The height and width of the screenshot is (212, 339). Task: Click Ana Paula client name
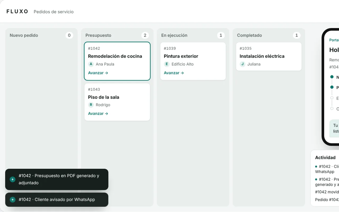click(x=105, y=64)
